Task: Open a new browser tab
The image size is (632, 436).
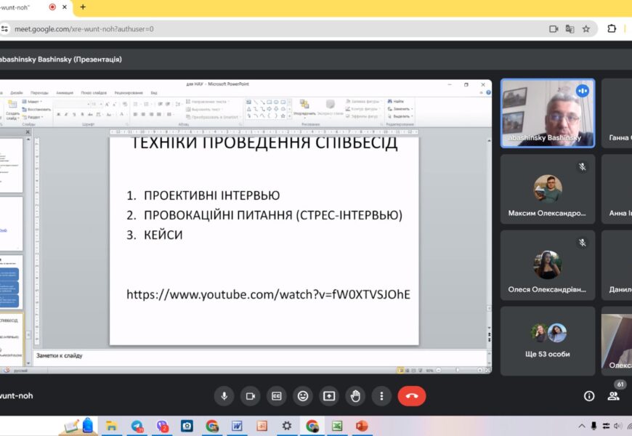Action: [83, 7]
